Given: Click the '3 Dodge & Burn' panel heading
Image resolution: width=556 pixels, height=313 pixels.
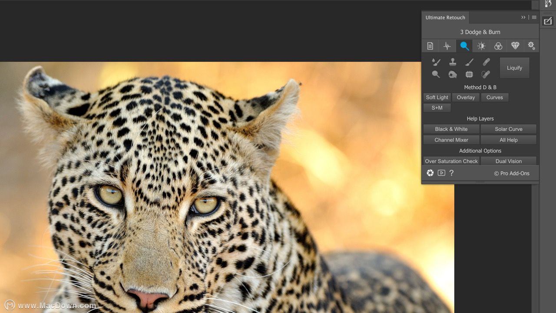Looking at the screenshot, I should tap(480, 32).
